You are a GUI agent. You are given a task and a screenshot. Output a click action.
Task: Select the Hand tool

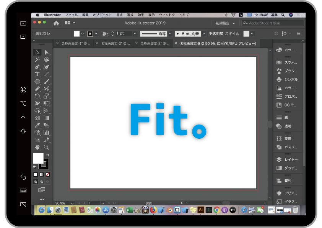tap(37, 147)
